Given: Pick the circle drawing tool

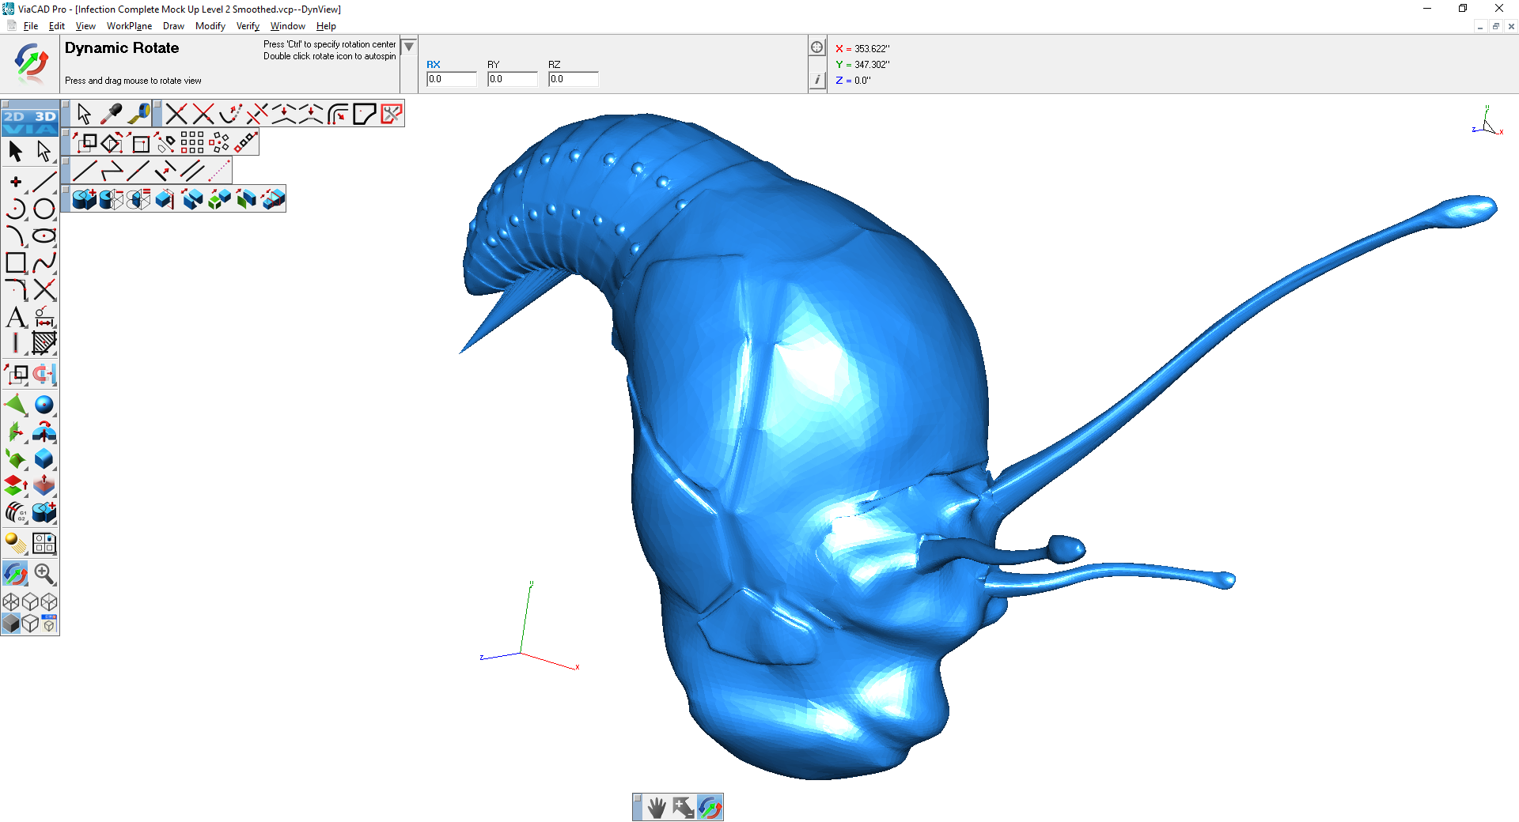Looking at the screenshot, I should tap(44, 209).
